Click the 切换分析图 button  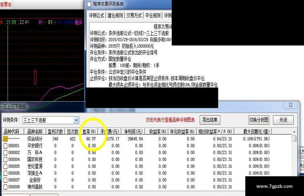[x=259, y=120]
